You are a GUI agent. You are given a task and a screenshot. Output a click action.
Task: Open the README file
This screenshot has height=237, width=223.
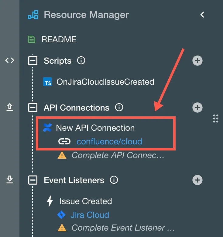click(x=59, y=40)
